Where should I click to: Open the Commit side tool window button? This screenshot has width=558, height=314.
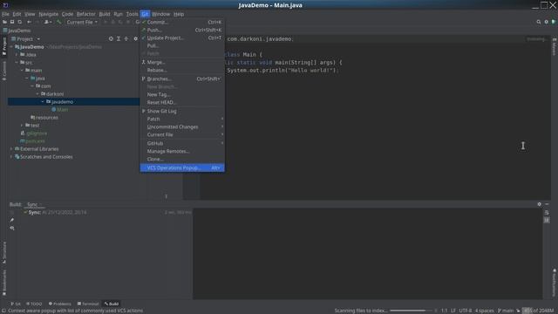(x=4, y=71)
